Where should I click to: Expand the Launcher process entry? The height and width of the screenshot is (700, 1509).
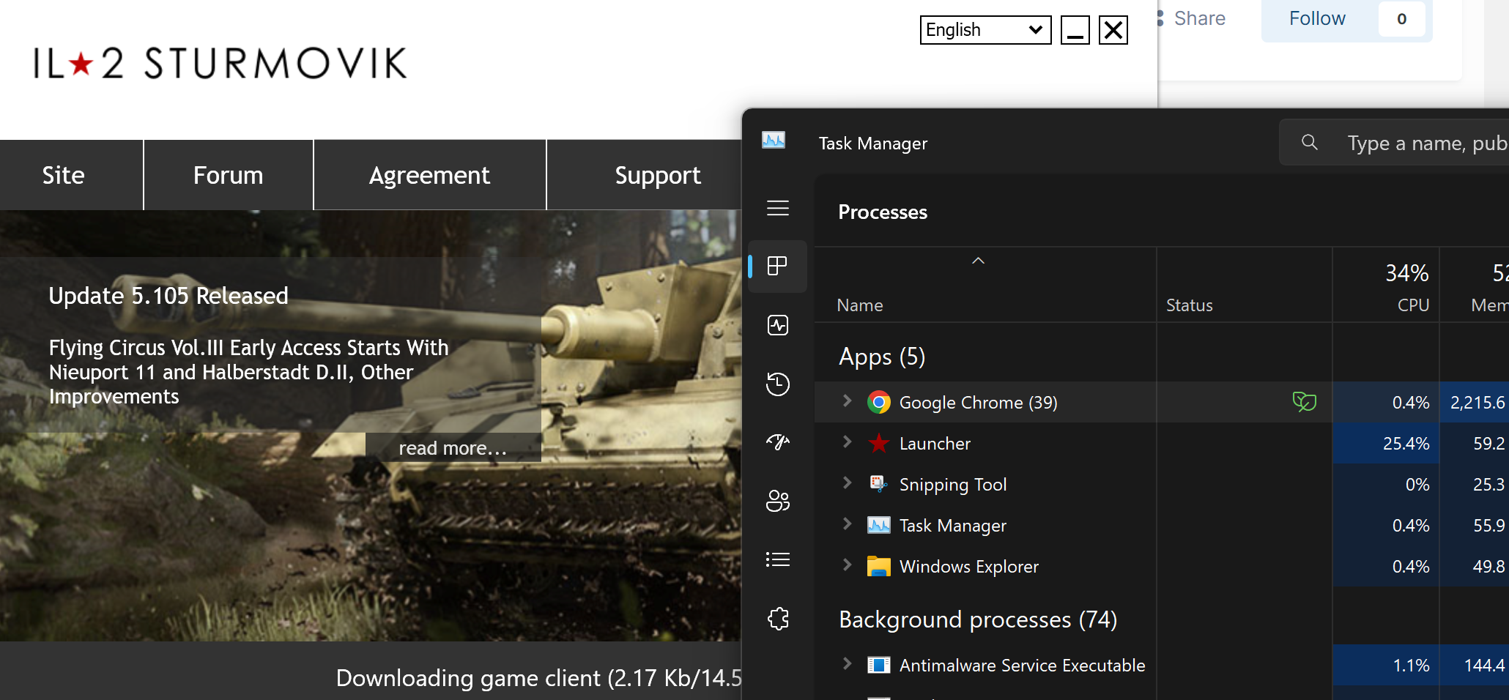[x=848, y=442]
